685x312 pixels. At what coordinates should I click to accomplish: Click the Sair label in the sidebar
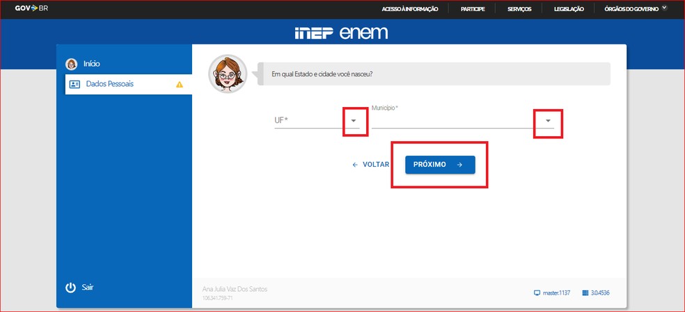coord(88,287)
